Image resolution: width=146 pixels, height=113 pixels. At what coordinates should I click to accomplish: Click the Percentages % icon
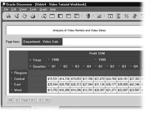point(127,16)
